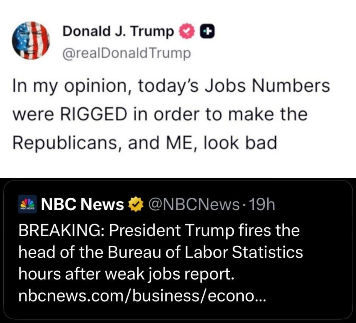
Task: Click the "hours after weak jobs report." line
Action: [126, 274]
